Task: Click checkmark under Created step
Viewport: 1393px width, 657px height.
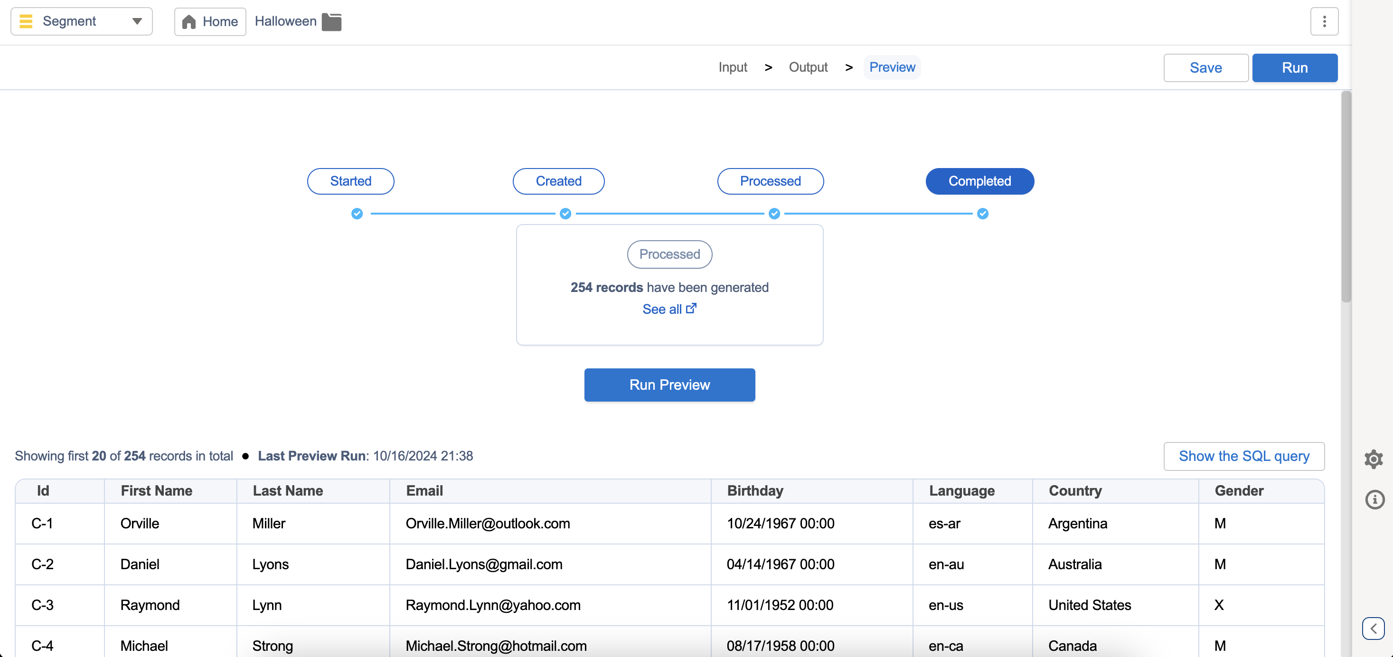Action: 565,214
